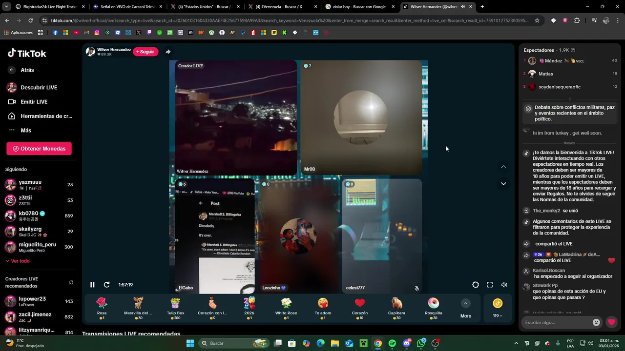Send the Corazón con gift costing 5 coins

click(x=212, y=308)
